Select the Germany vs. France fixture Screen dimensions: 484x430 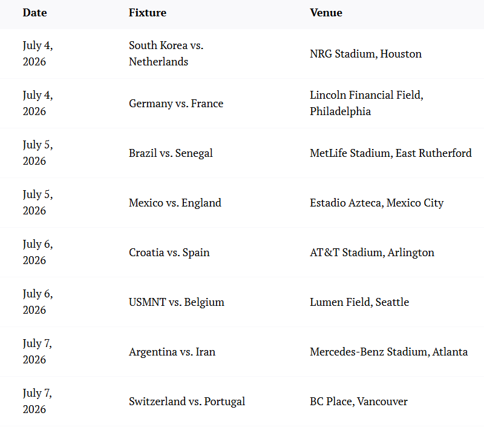176,104
